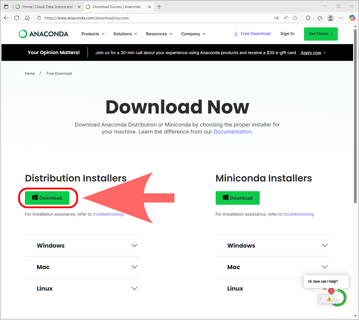The image size is (359, 320).
Task: Add page to favorites star icon
Action: click(x=295, y=18)
